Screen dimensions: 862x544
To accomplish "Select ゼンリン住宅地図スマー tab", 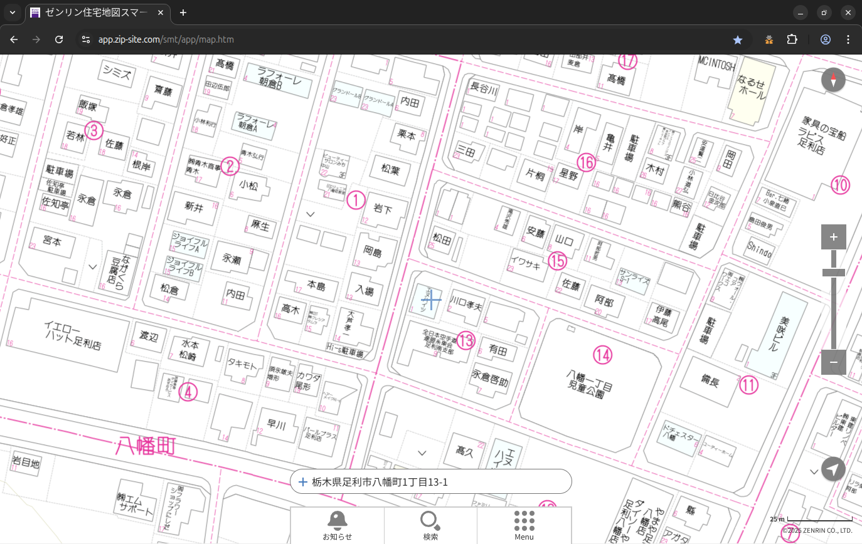I will point(97,13).
